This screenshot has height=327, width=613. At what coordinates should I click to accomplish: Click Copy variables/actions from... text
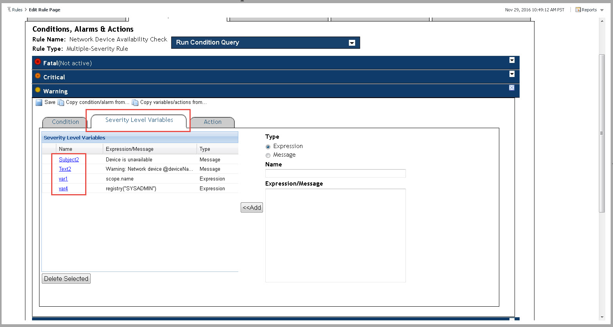[173, 102]
